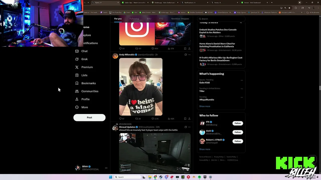Expand the More menu in sidebar
The image size is (321, 180).
click(82, 107)
